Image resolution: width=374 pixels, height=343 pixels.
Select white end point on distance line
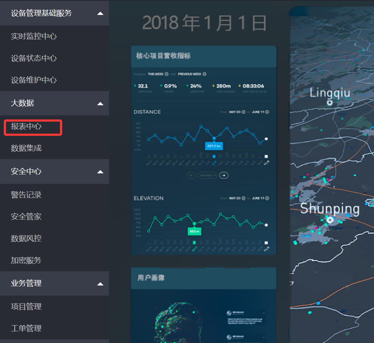(x=266, y=139)
